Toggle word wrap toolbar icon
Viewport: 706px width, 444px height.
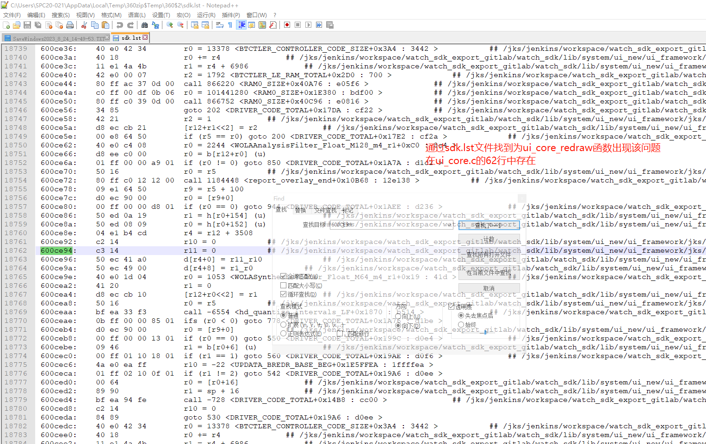[x=220, y=25]
